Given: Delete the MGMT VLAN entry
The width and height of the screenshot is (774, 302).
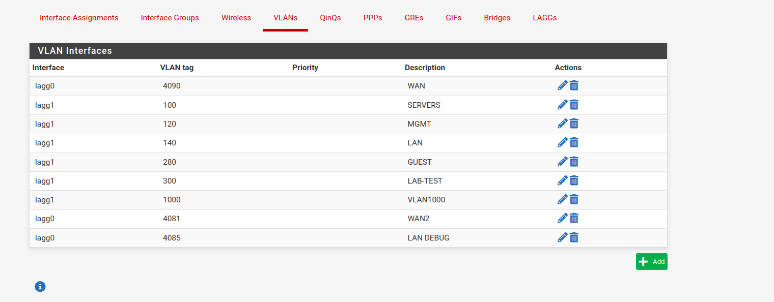Looking at the screenshot, I should tap(574, 124).
